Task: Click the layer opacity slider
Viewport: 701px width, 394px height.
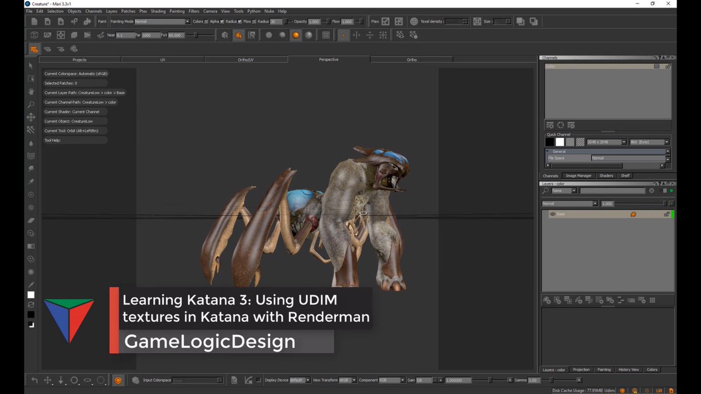Action: (x=641, y=204)
